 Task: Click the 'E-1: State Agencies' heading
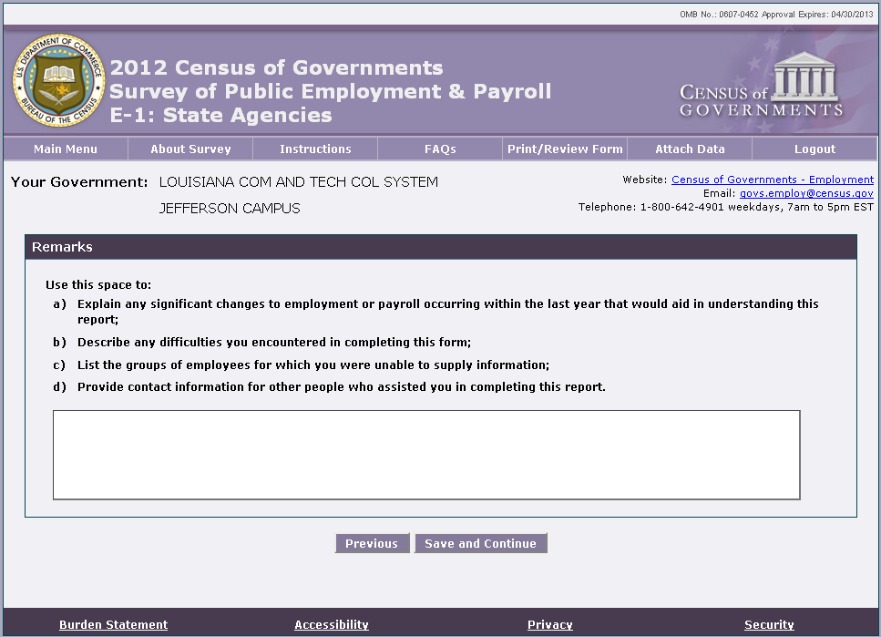tap(220, 115)
